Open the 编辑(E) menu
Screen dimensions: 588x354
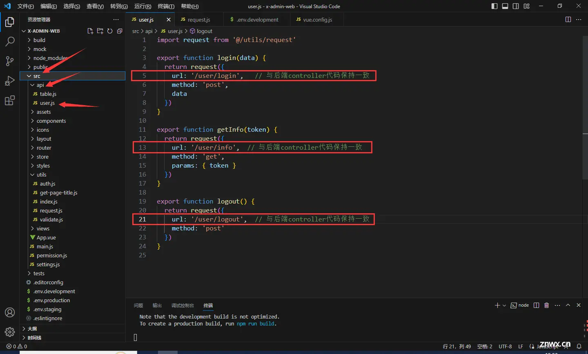coord(49,6)
